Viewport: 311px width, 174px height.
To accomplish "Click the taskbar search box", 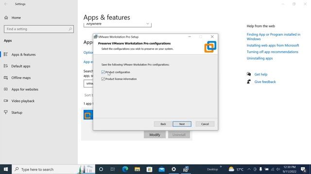I will pos(53,169).
